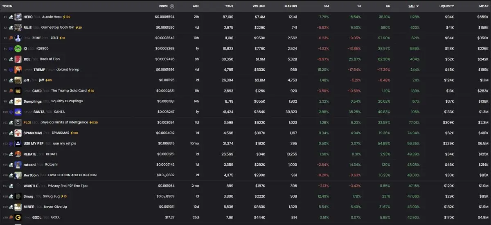The width and height of the screenshot is (491, 225).
Task: Open the GameStop Goth Girl pair
Action: point(57,27)
